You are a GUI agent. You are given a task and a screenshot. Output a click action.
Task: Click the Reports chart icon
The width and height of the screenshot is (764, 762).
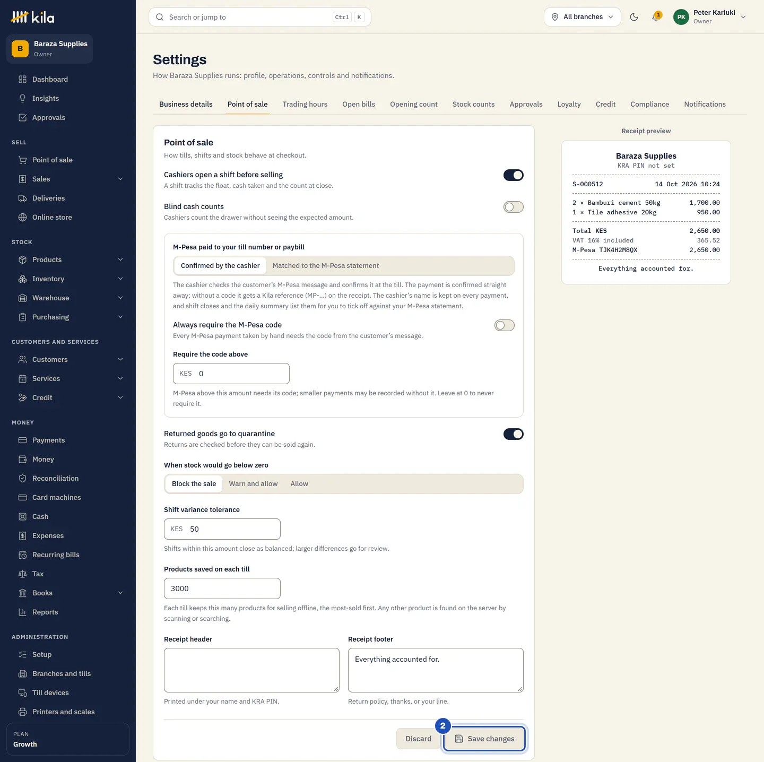click(22, 612)
